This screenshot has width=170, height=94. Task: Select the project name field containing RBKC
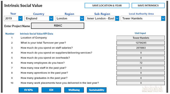[58, 26]
